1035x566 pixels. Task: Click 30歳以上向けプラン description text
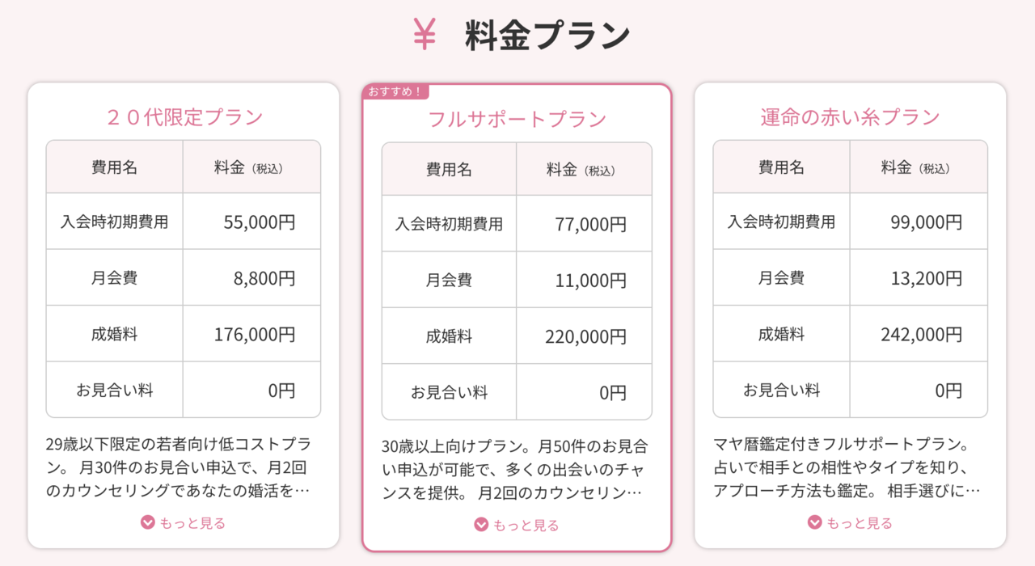click(515, 470)
